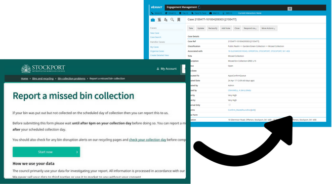Select the bookmark sidebar icon
332x184 pixels.
coord(179,20)
